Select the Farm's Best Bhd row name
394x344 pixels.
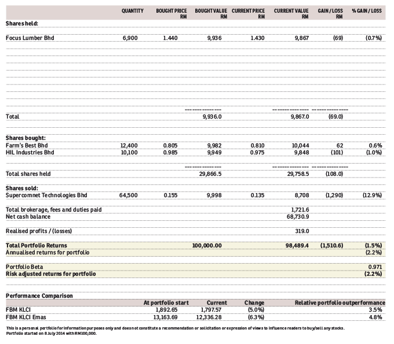point(27,146)
